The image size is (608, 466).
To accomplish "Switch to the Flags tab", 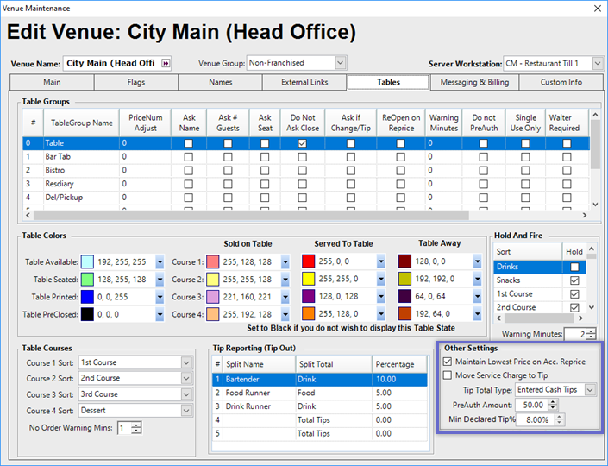I will [x=135, y=83].
